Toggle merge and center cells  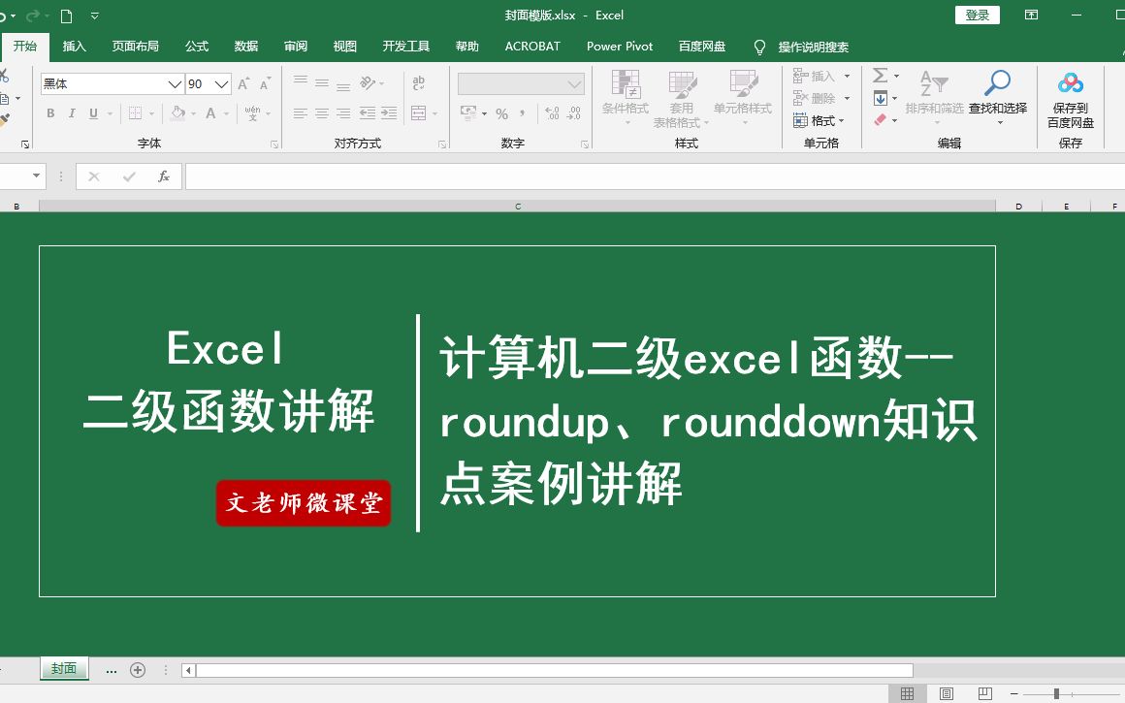[421, 113]
